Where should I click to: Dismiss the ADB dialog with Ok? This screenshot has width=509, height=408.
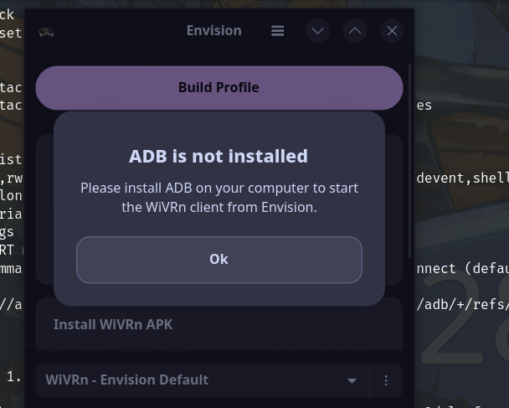(219, 260)
